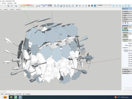Click Add Scene plus icon
This screenshot has width=132, height=99.
point(125,23)
